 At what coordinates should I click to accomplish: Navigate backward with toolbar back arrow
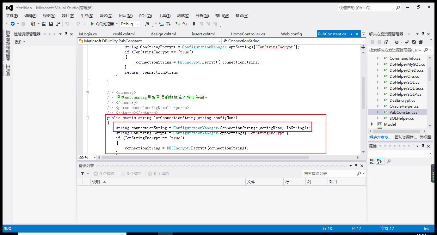[12, 24]
